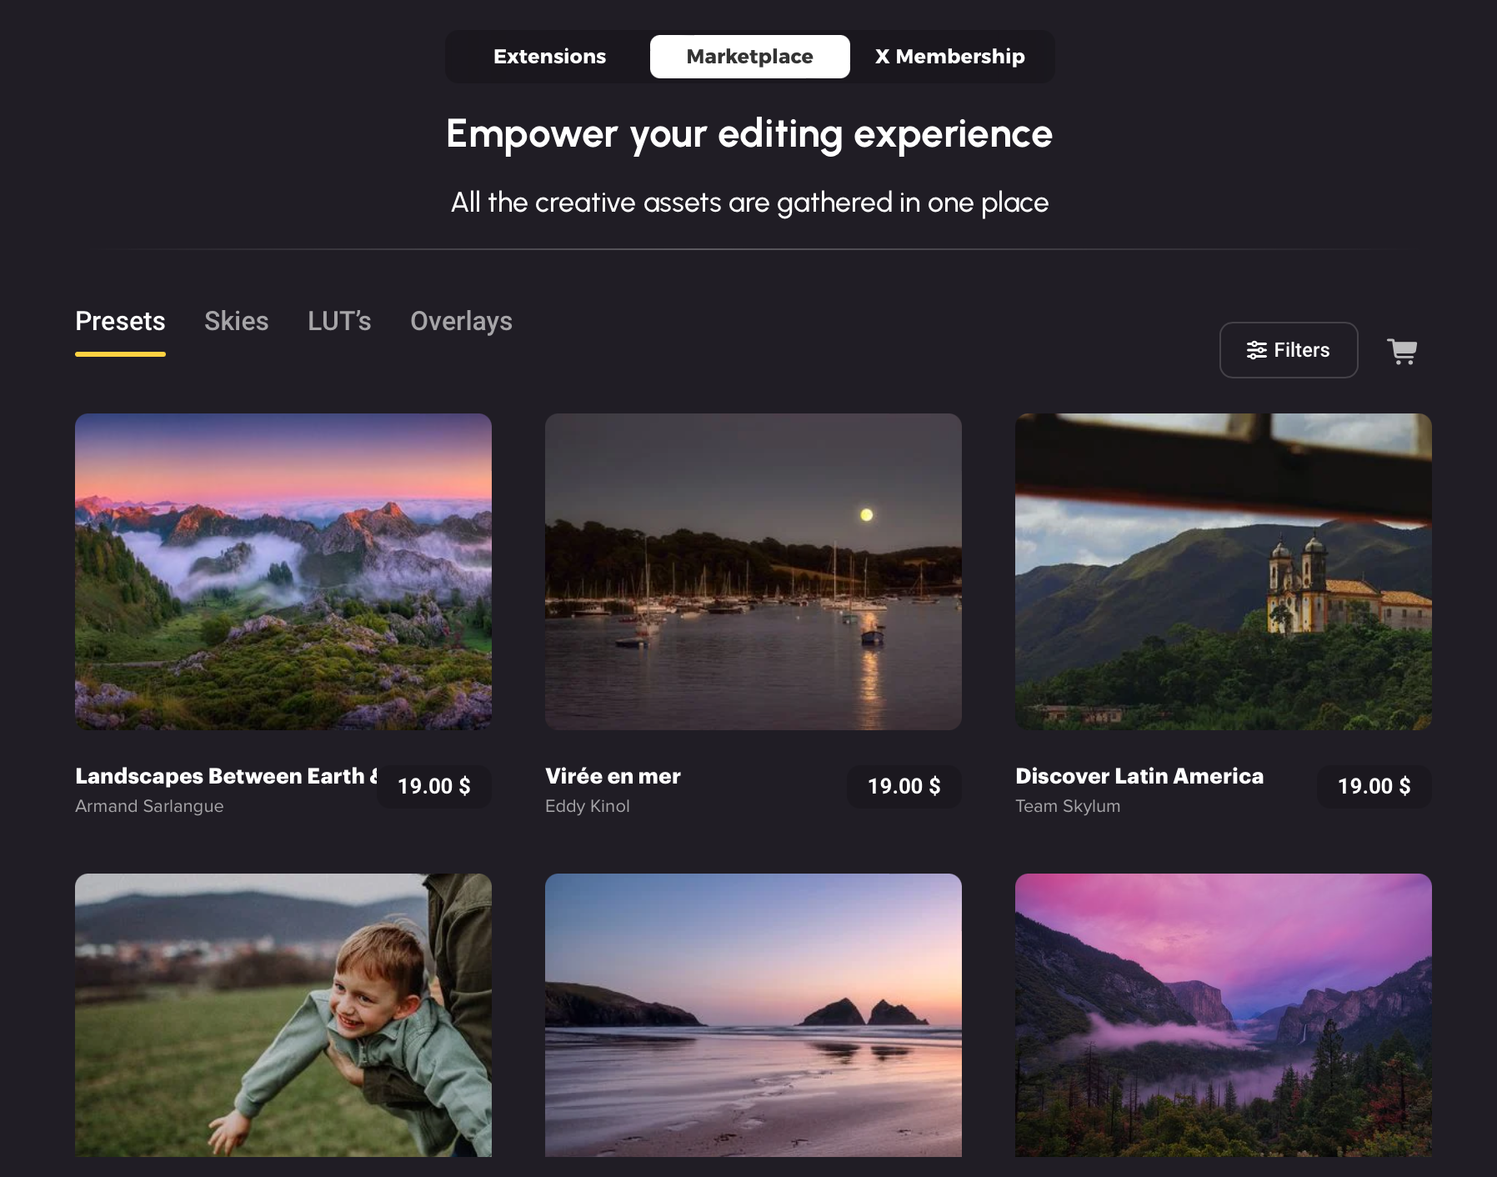Viewport: 1497px width, 1177px height.
Task: Open the Filters panel
Action: point(1288,350)
